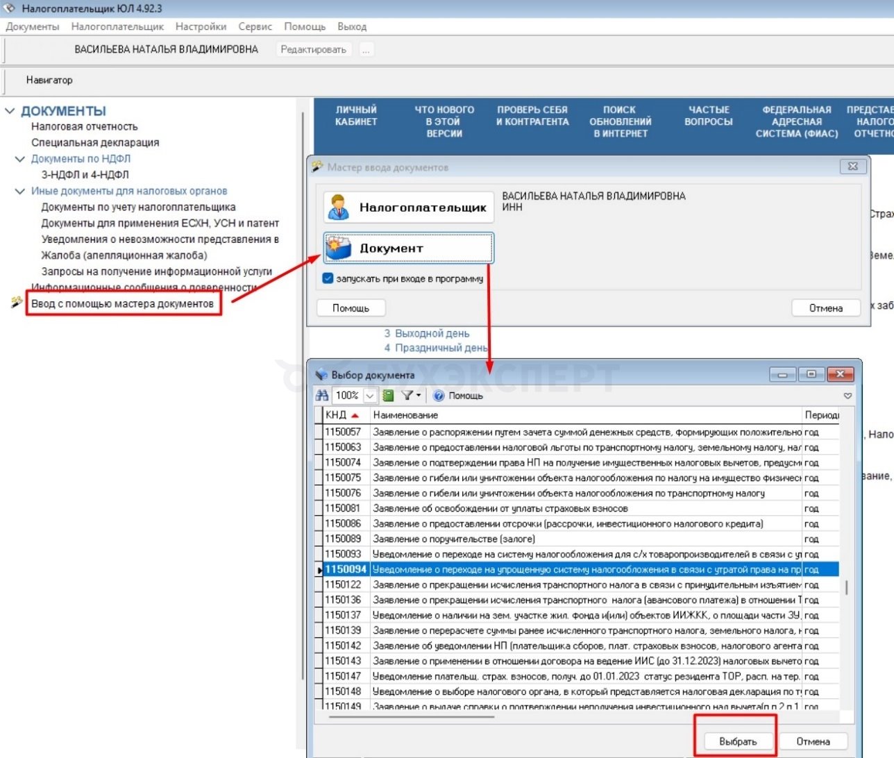Open the Помощь menu in the menu bar
Viewport: 894px width, 758px height.
click(305, 26)
